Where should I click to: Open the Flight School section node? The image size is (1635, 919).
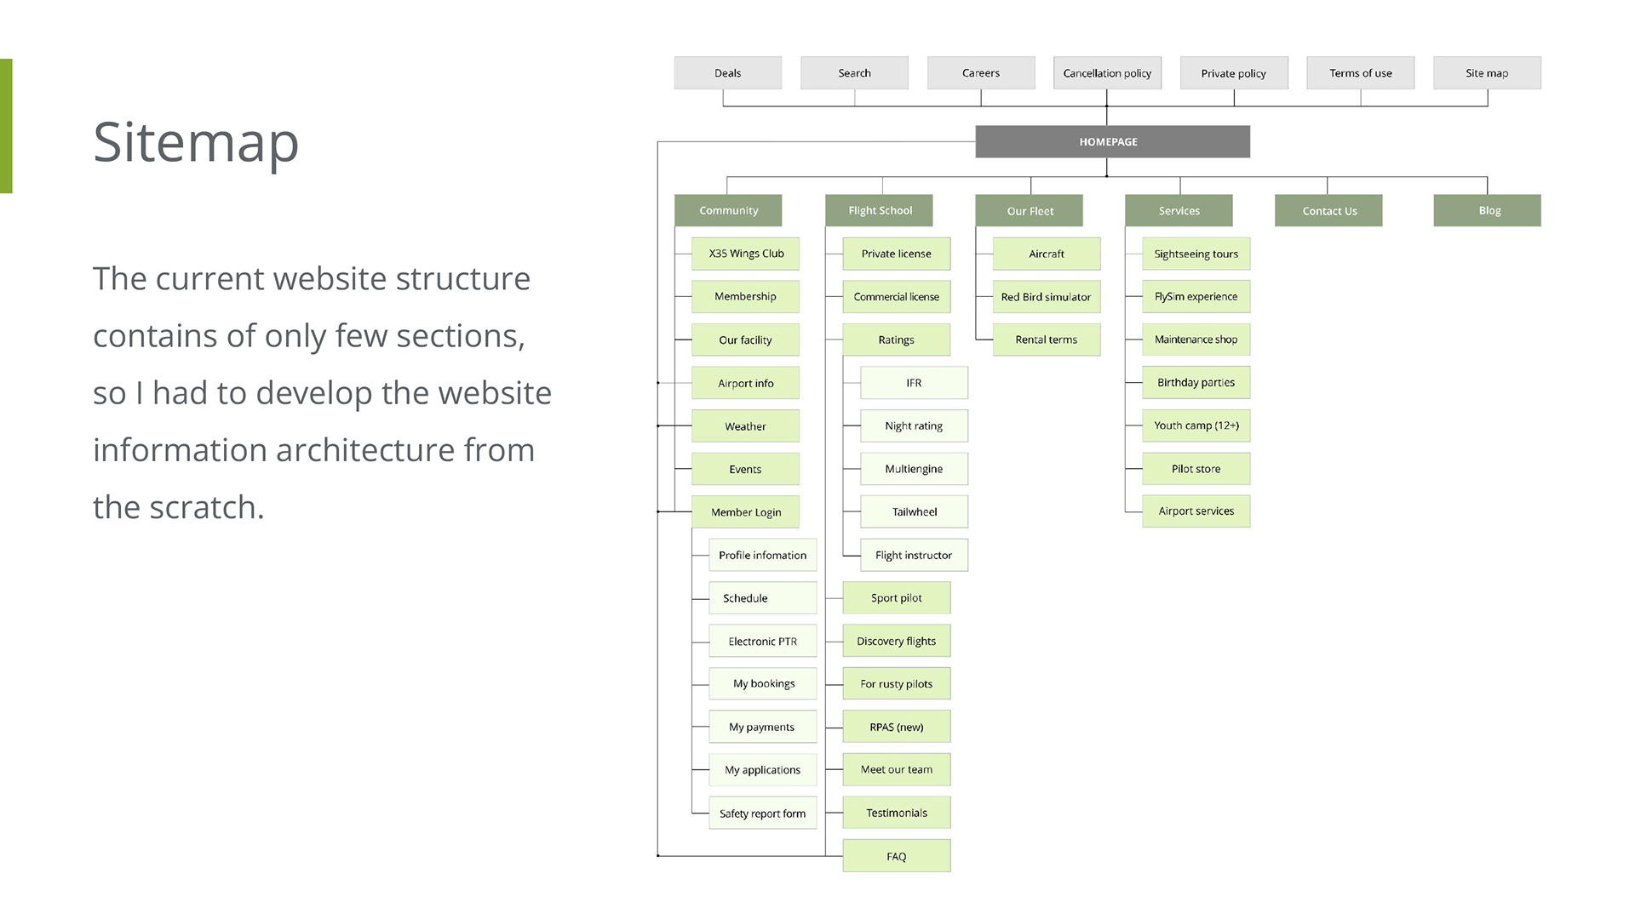click(879, 211)
